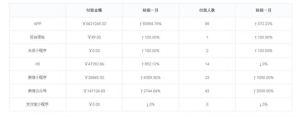Click the APP amount ¥6621245.02
This screenshot has height=117, width=301.
point(94,24)
